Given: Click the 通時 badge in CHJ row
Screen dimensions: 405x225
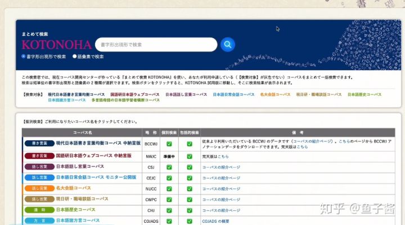Looking at the screenshot, I should tap(39, 210).
